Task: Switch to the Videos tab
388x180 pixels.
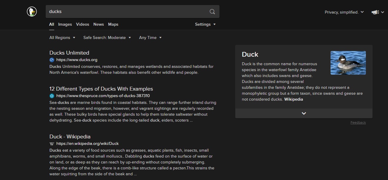Action: tap(82, 24)
